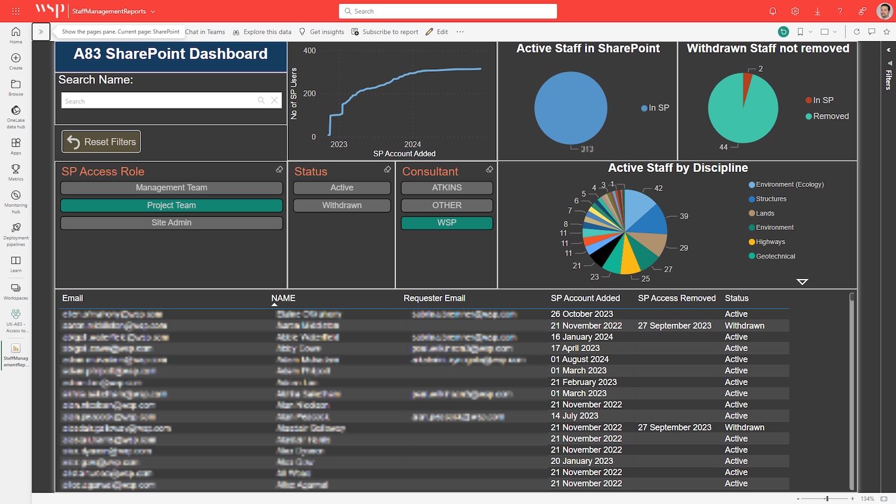896x504 pixels.
Task: Open the notifications bell
Action: tap(772, 11)
